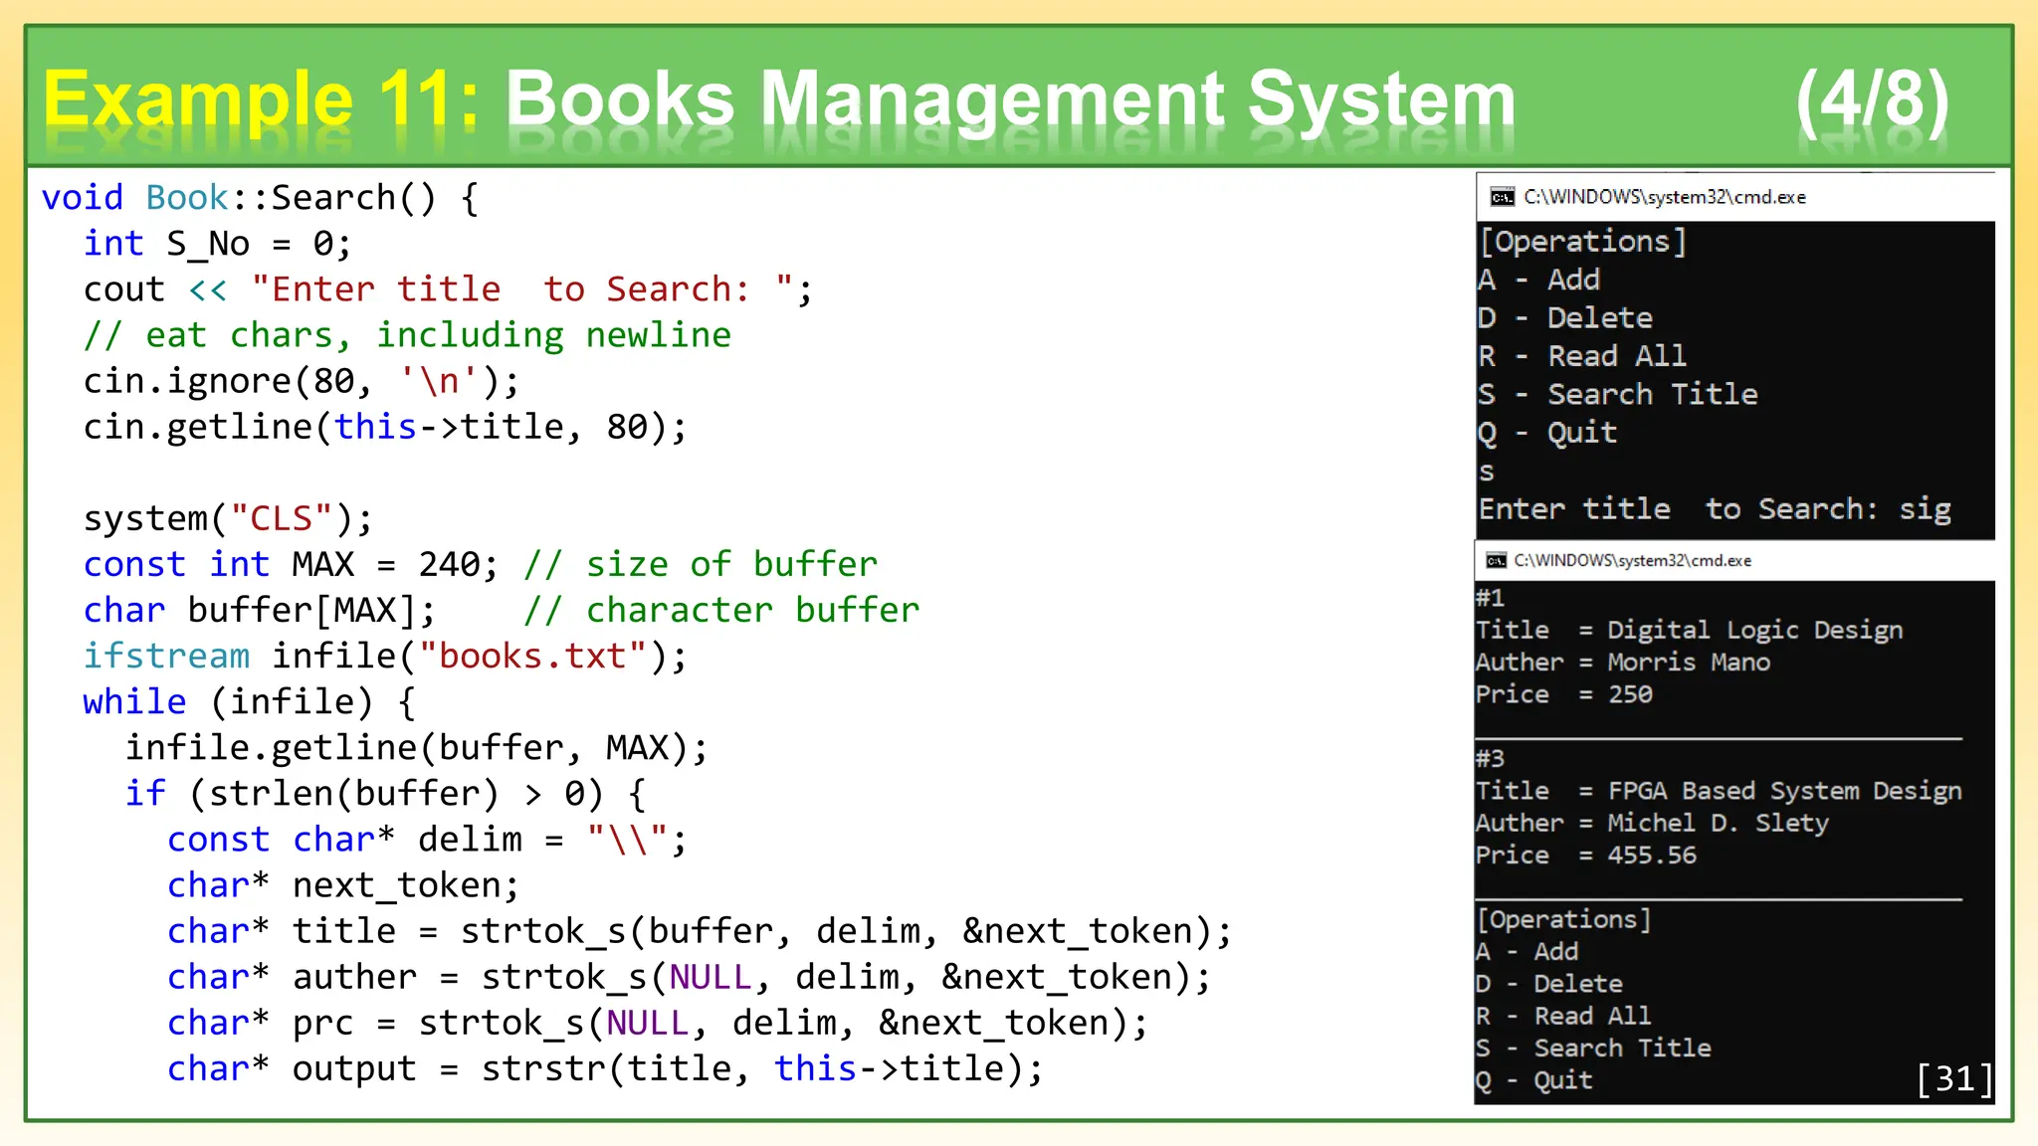The height and width of the screenshot is (1146, 2038).
Task: Click the slide number [31]
Action: coord(1954,1078)
